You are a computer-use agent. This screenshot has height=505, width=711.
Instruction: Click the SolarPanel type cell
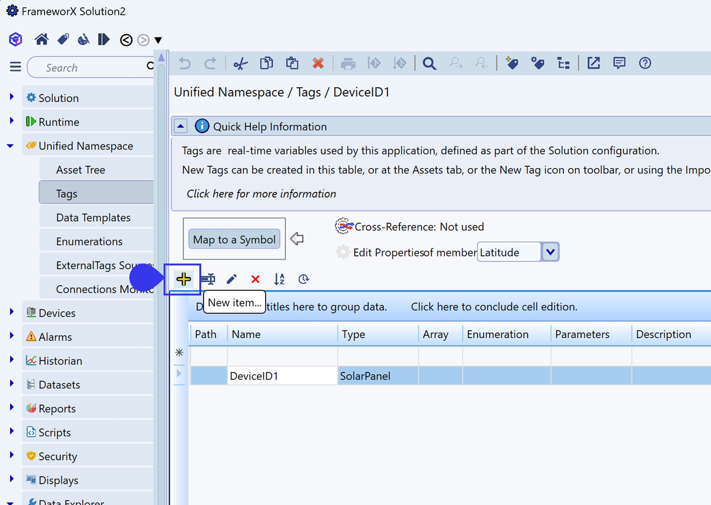tap(378, 376)
